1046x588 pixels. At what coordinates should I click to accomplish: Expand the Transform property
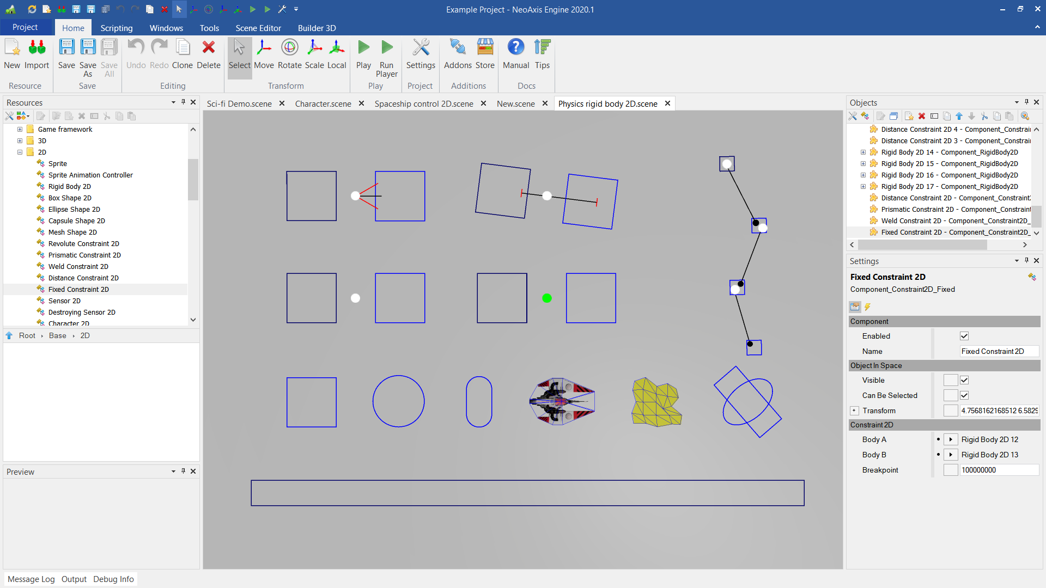(x=854, y=411)
